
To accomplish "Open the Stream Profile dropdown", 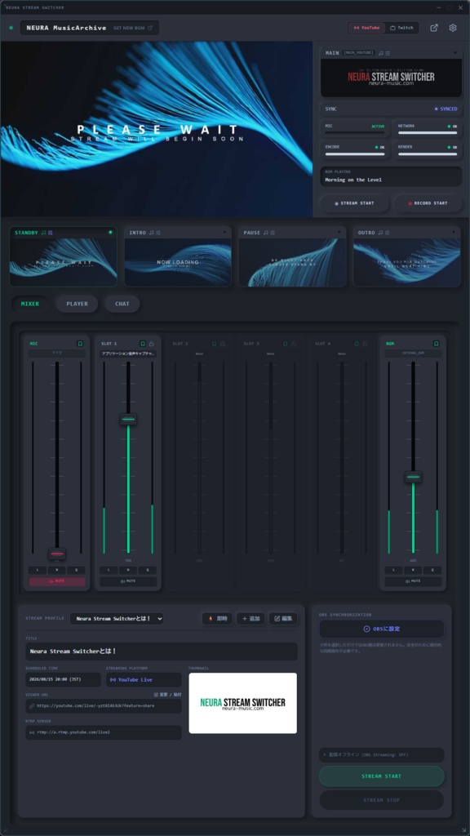I will 117,619.
